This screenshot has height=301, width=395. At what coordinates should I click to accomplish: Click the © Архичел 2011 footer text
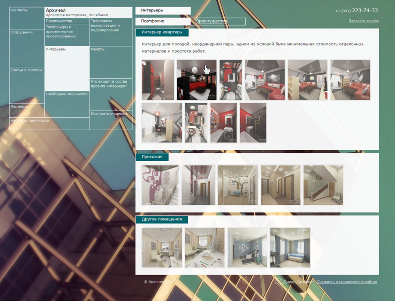point(159,282)
